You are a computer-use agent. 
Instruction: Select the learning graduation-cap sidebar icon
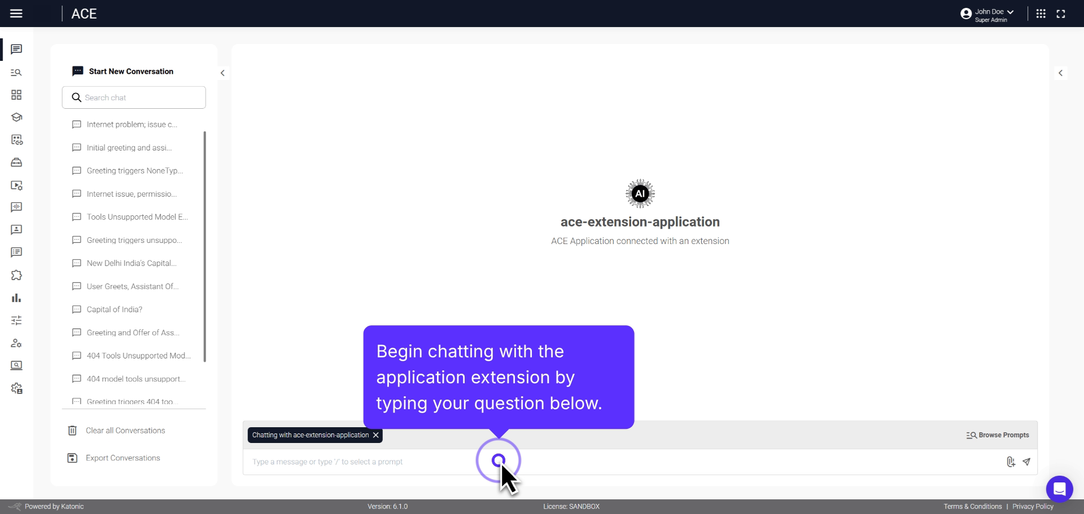pyautogui.click(x=16, y=117)
